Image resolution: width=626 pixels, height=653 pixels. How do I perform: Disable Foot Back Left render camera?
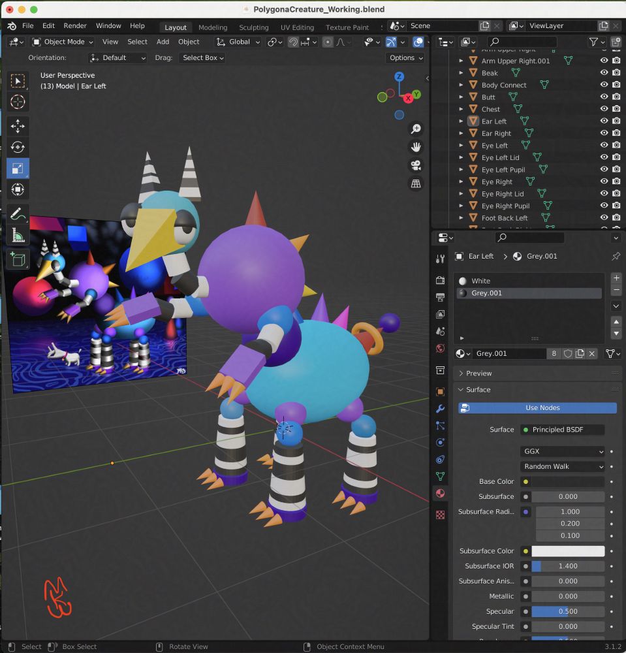click(x=616, y=217)
